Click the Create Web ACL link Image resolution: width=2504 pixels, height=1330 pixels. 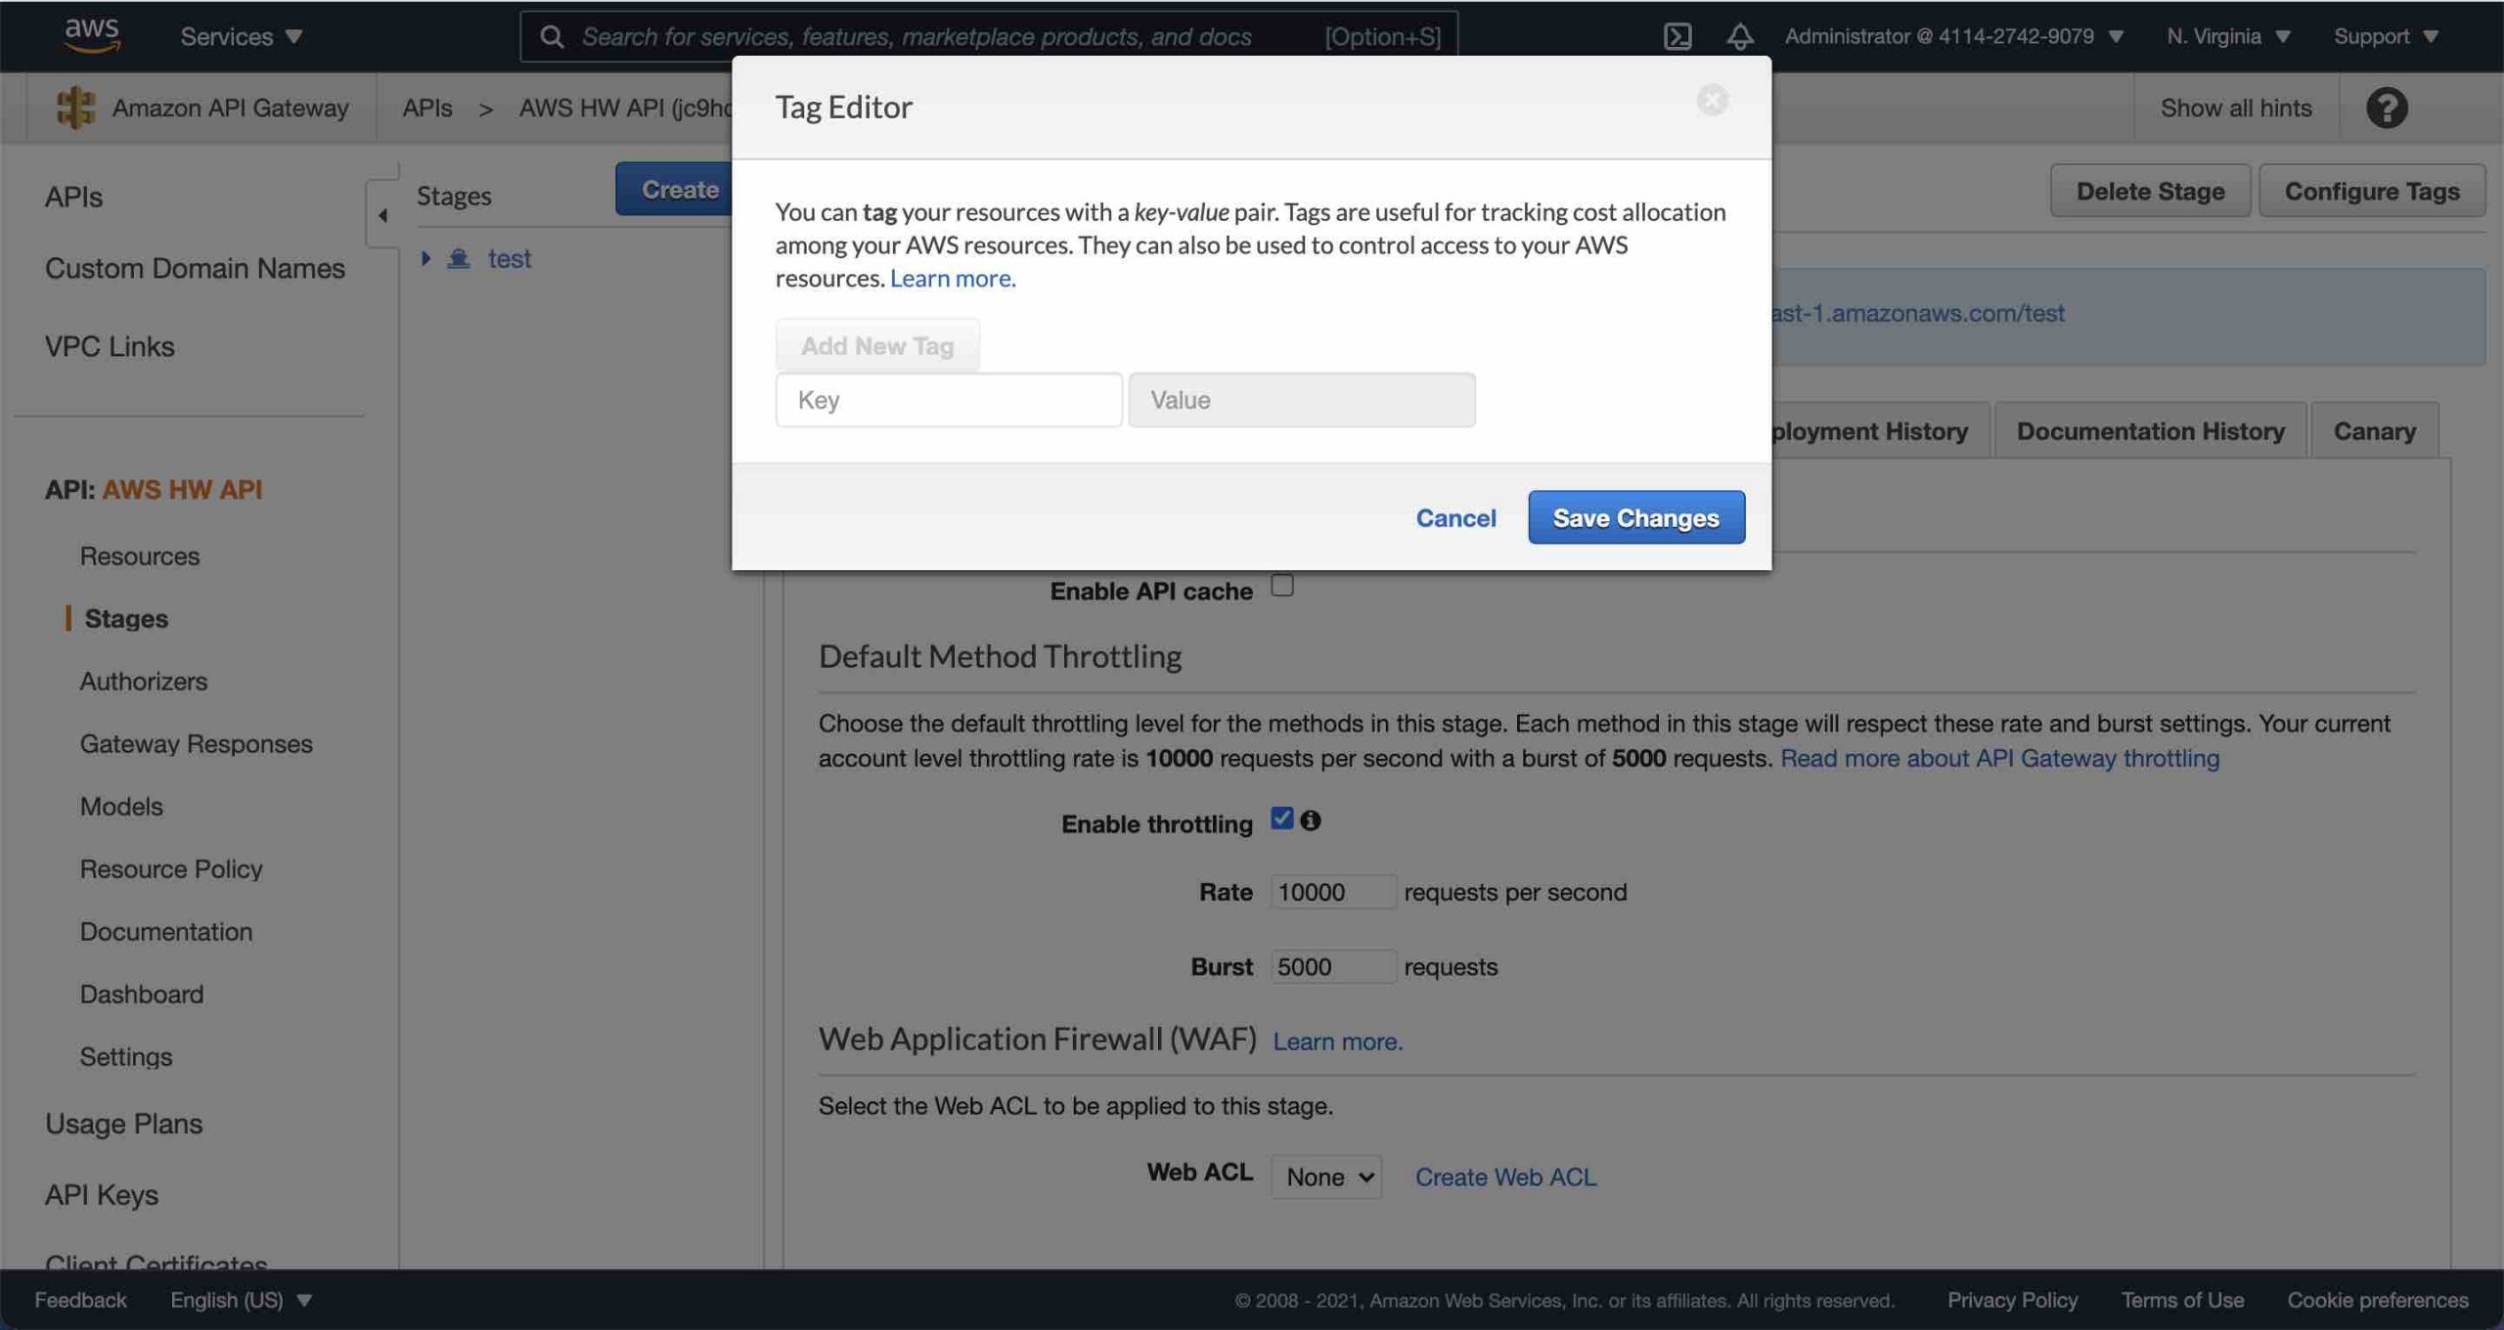(x=1505, y=1176)
